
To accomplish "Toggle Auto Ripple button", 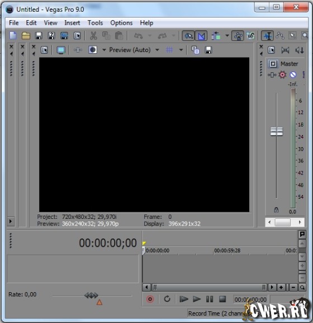I will point(216,36).
